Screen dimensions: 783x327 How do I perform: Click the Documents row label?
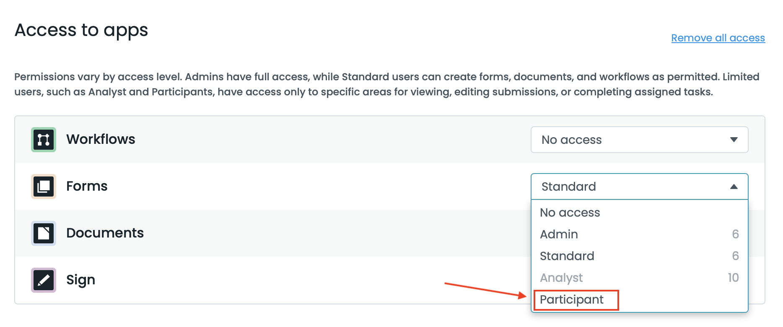[105, 233]
